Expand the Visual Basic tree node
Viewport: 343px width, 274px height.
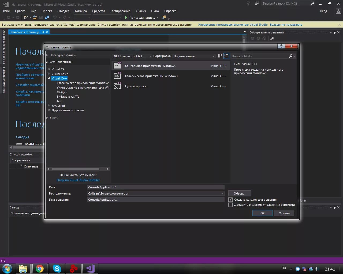coord(49,74)
